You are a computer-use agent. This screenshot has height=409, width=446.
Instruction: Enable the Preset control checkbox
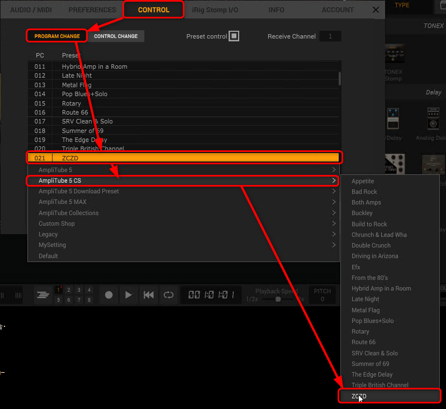234,36
